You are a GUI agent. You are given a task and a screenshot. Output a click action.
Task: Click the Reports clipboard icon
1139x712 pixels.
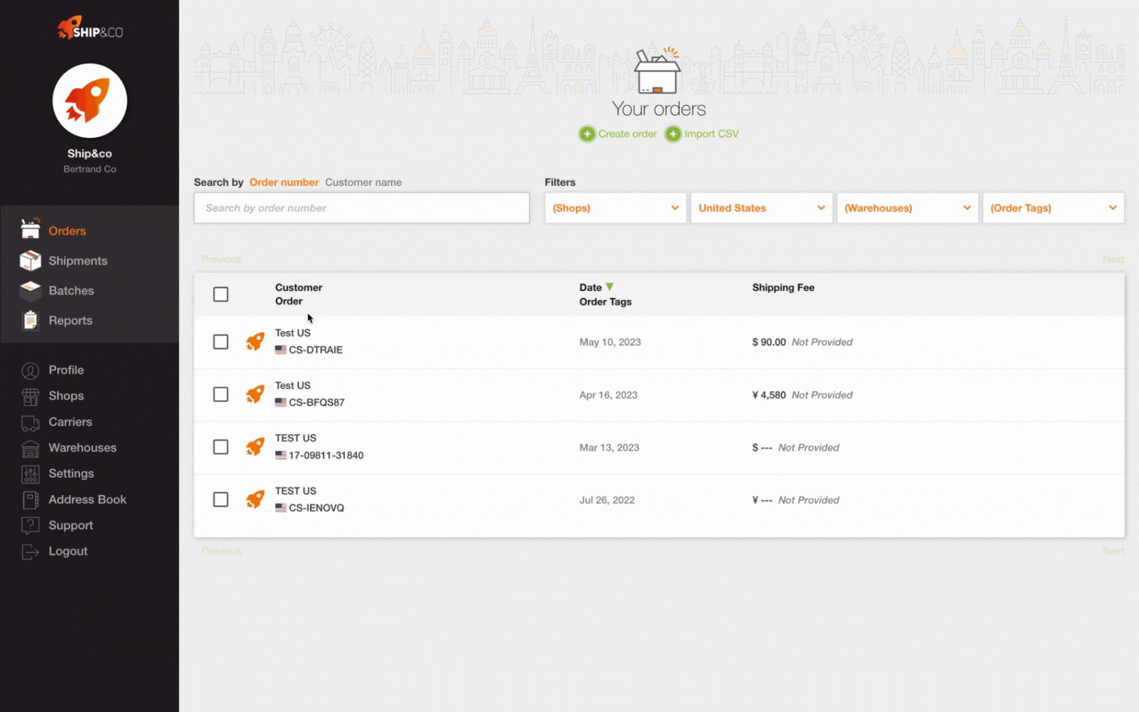click(x=31, y=320)
